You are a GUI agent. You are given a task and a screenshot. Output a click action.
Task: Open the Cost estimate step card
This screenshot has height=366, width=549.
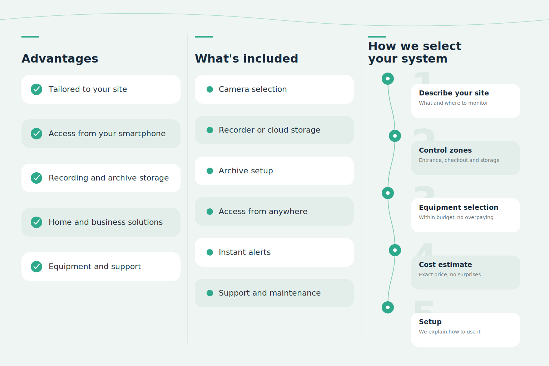(465, 272)
